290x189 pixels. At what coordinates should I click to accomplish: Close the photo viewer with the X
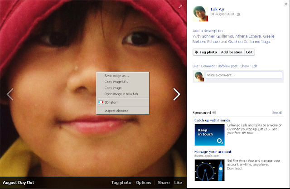[286, 4]
